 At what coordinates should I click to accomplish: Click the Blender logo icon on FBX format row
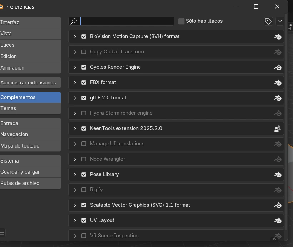278,83
